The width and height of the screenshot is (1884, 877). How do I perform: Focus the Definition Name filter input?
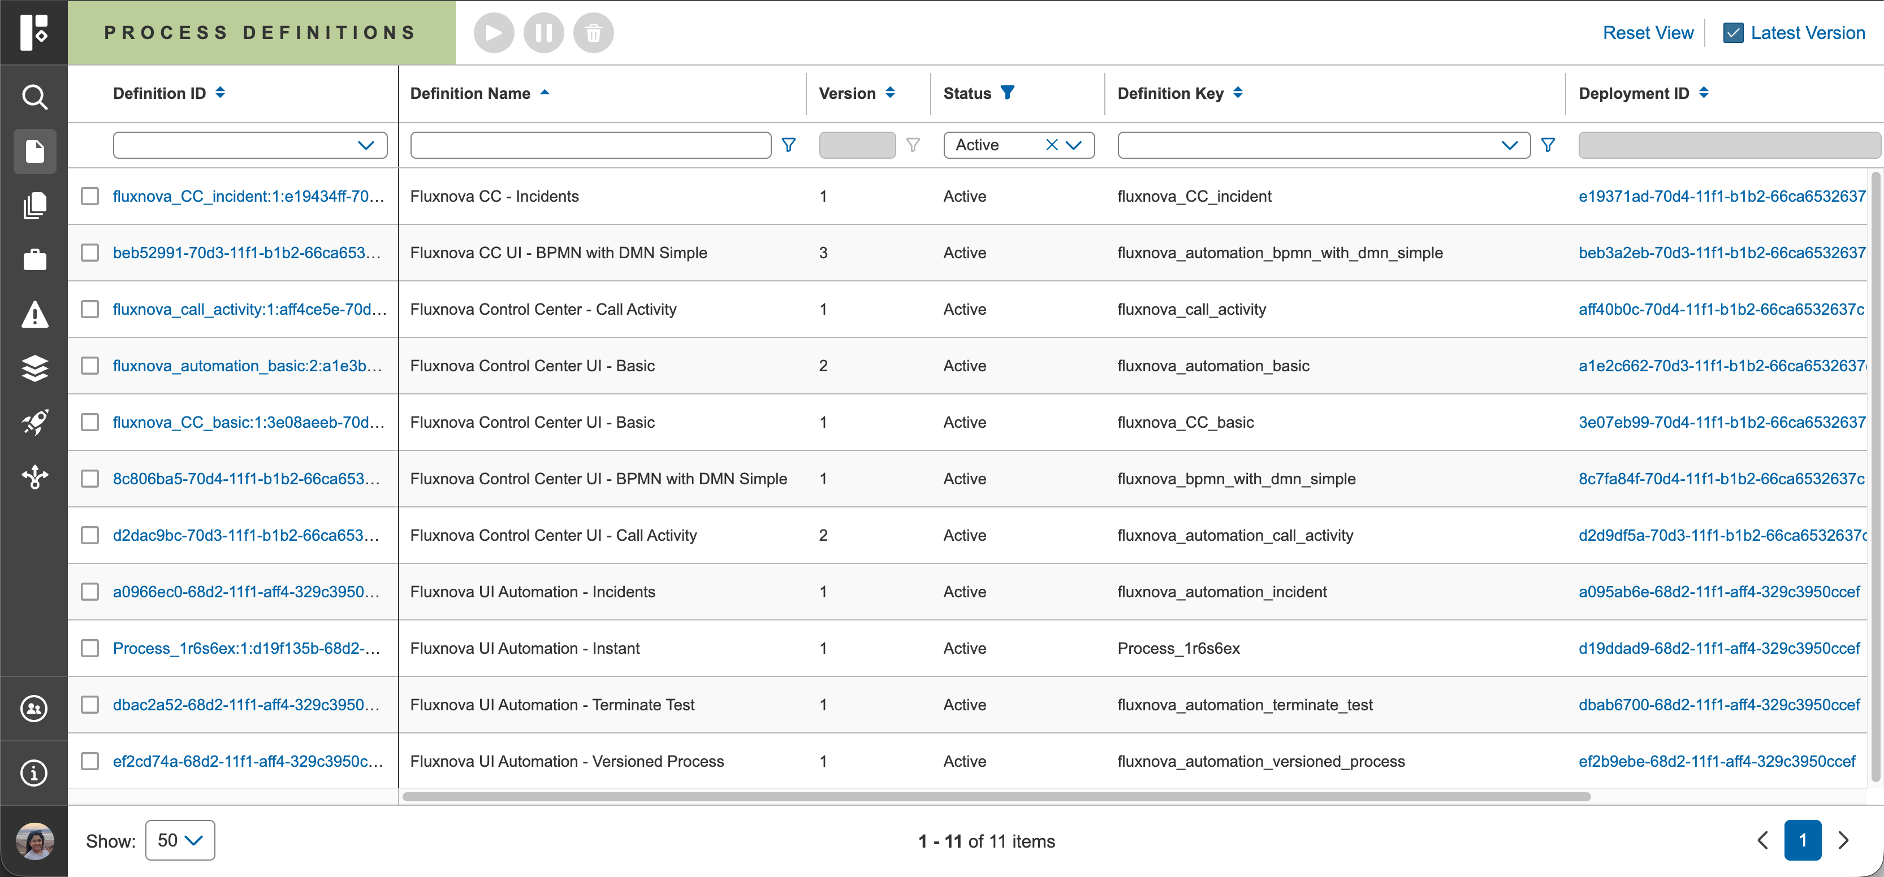[x=590, y=145]
